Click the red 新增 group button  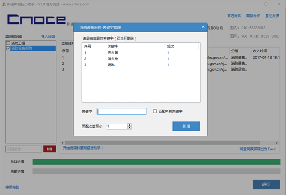tap(50, 149)
